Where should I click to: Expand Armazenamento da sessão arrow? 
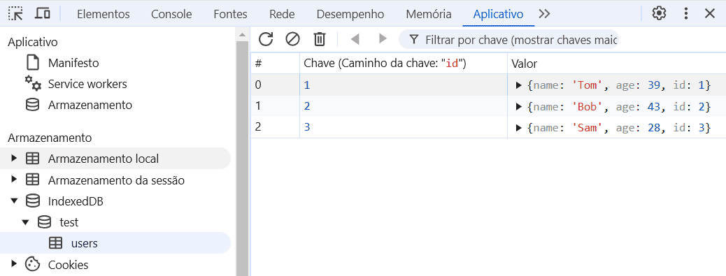click(x=14, y=180)
